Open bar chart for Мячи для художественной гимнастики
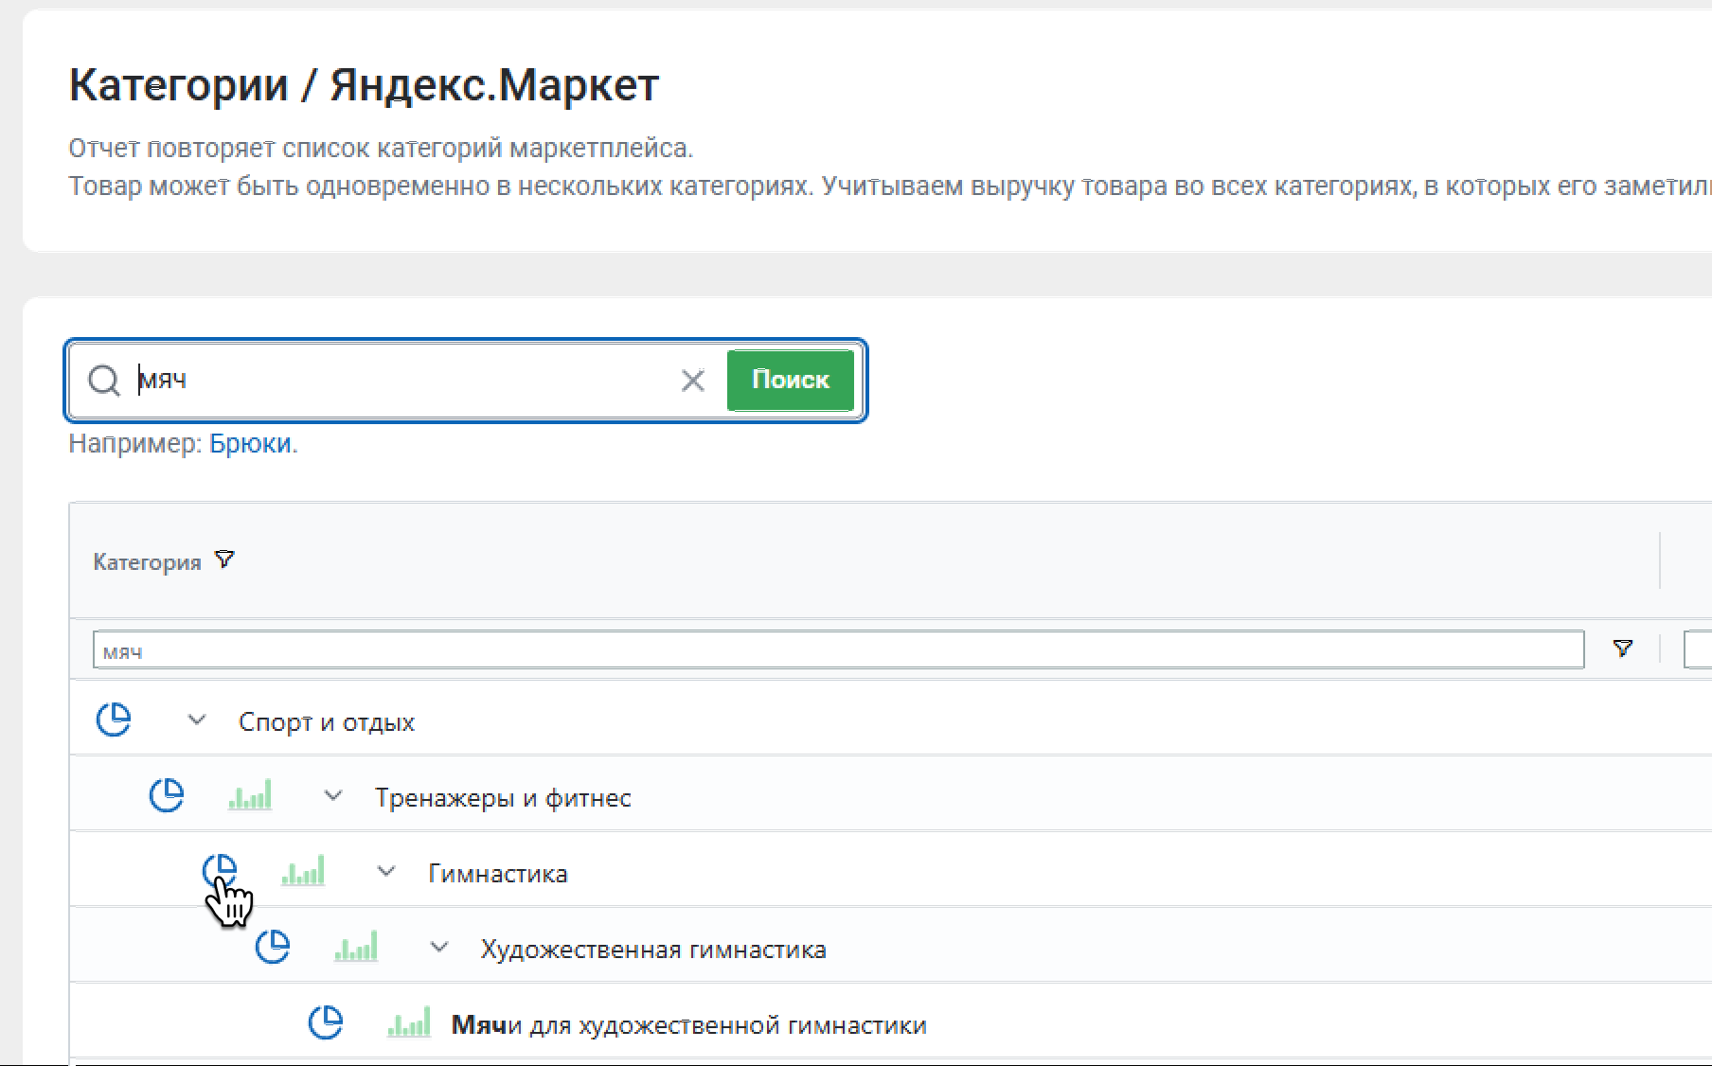The width and height of the screenshot is (1712, 1066). 409,1022
